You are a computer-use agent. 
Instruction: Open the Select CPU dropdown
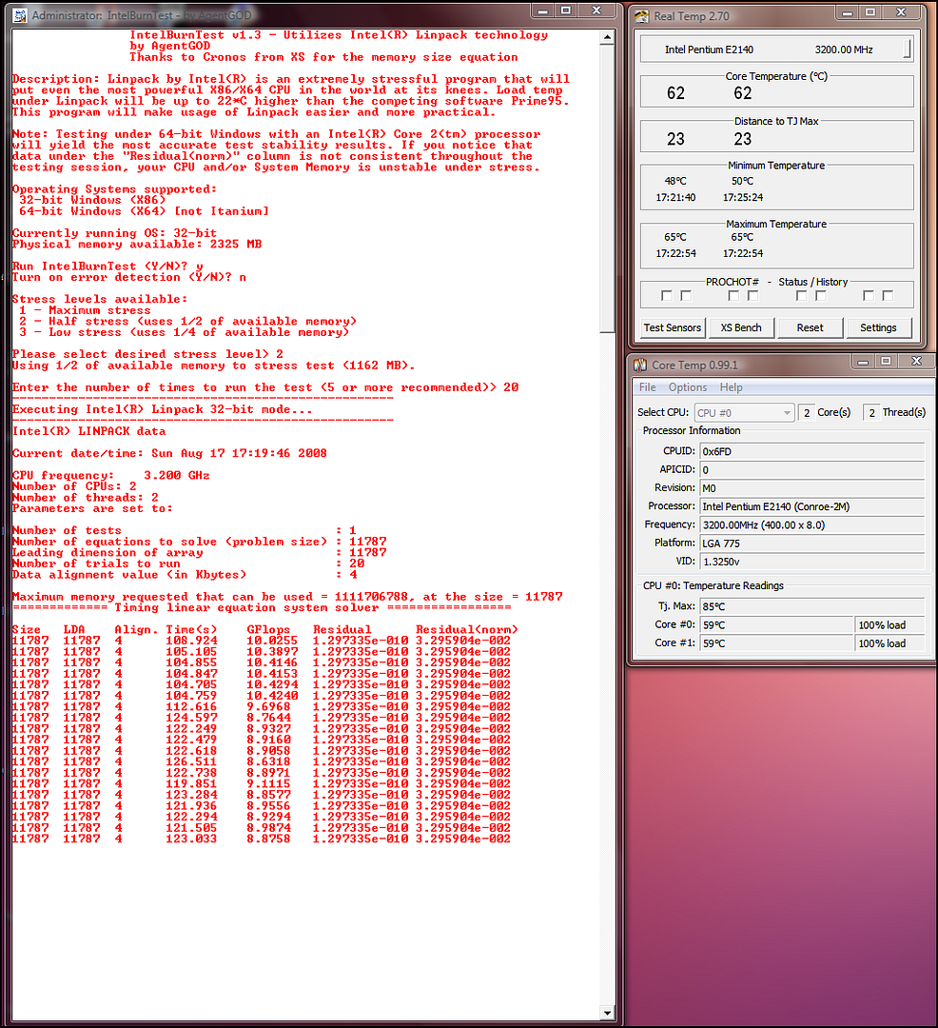click(x=744, y=412)
